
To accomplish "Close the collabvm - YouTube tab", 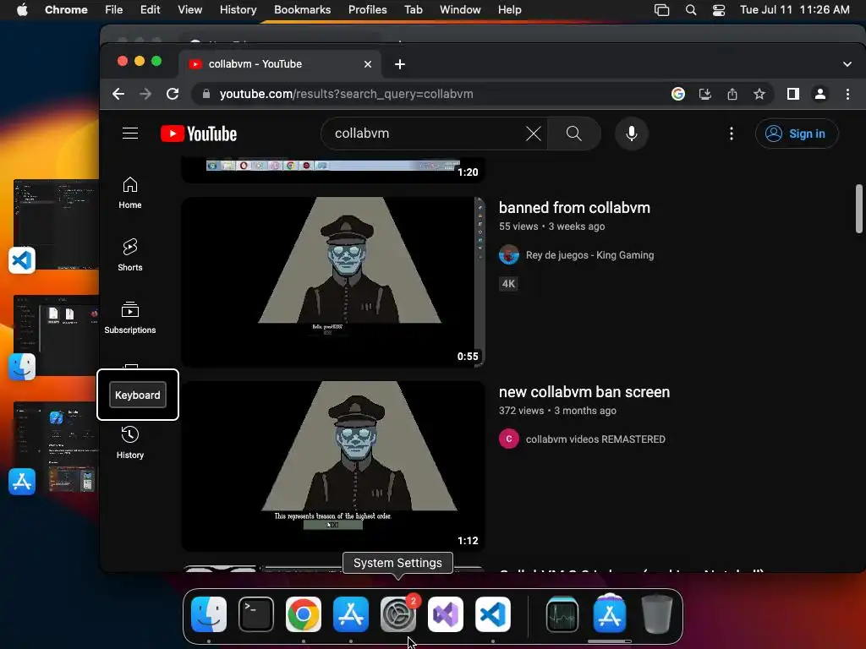I will click(368, 64).
